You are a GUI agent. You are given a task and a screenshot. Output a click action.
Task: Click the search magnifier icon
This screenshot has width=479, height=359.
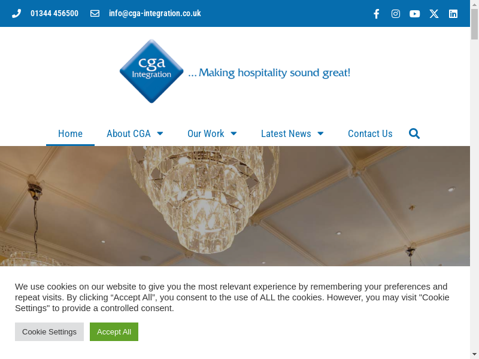coord(414,133)
